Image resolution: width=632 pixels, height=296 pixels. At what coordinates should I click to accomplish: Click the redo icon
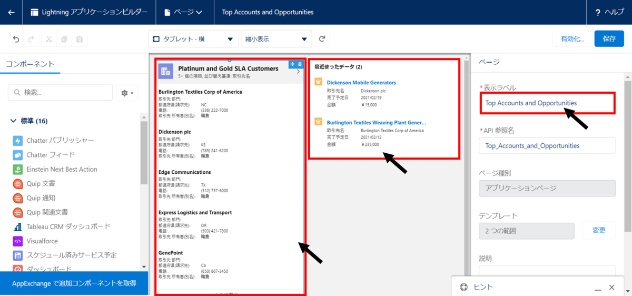pos(31,39)
